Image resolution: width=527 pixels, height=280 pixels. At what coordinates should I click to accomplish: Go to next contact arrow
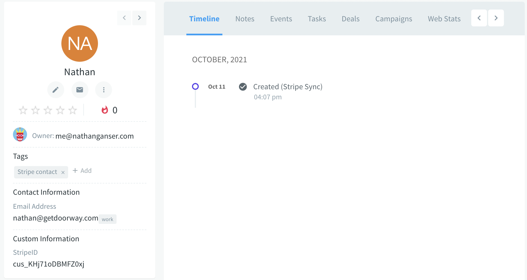tap(139, 18)
